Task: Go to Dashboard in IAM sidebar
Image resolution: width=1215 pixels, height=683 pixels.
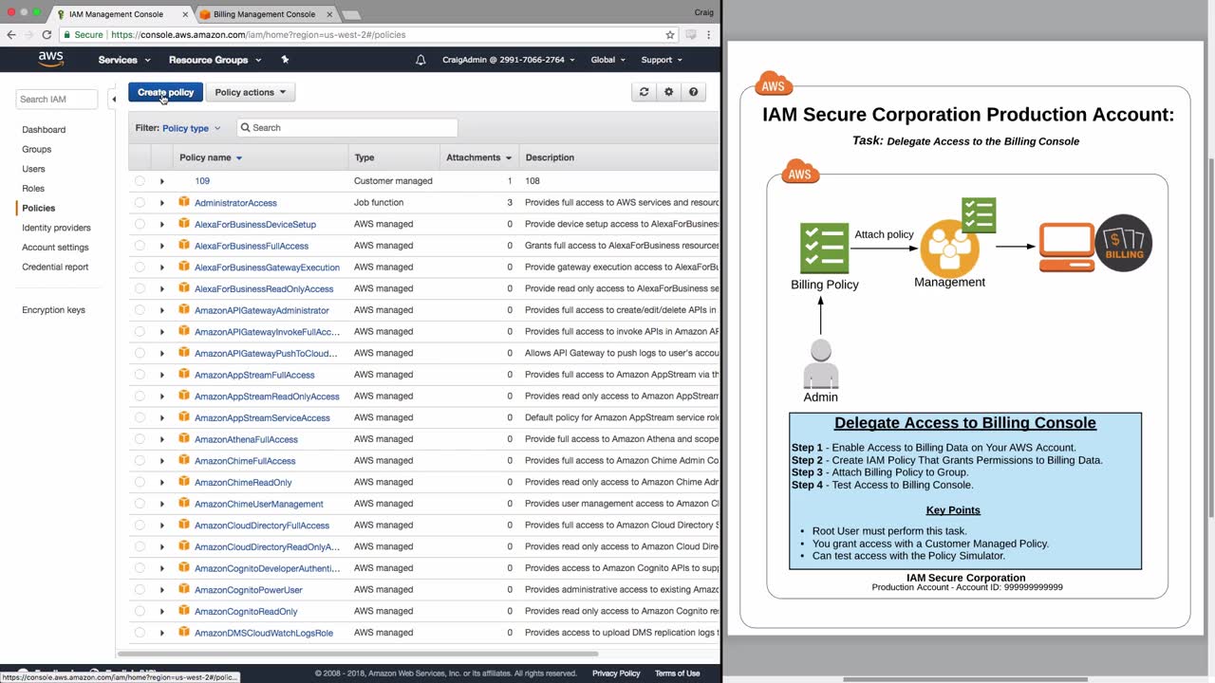Action: point(44,130)
